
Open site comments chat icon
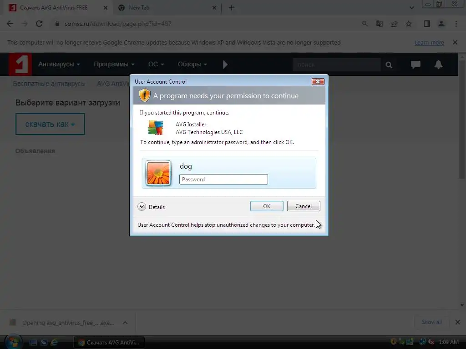[415, 65]
